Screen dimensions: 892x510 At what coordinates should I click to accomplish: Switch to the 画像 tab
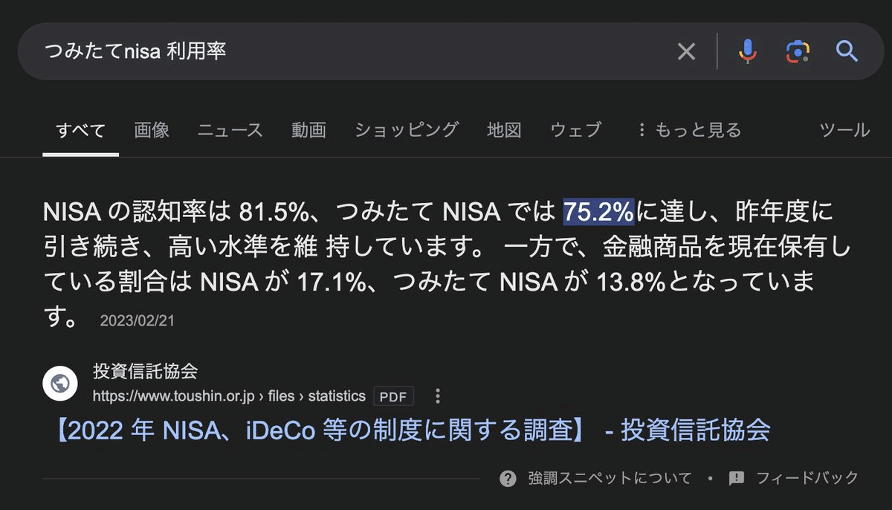pyautogui.click(x=152, y=129)
